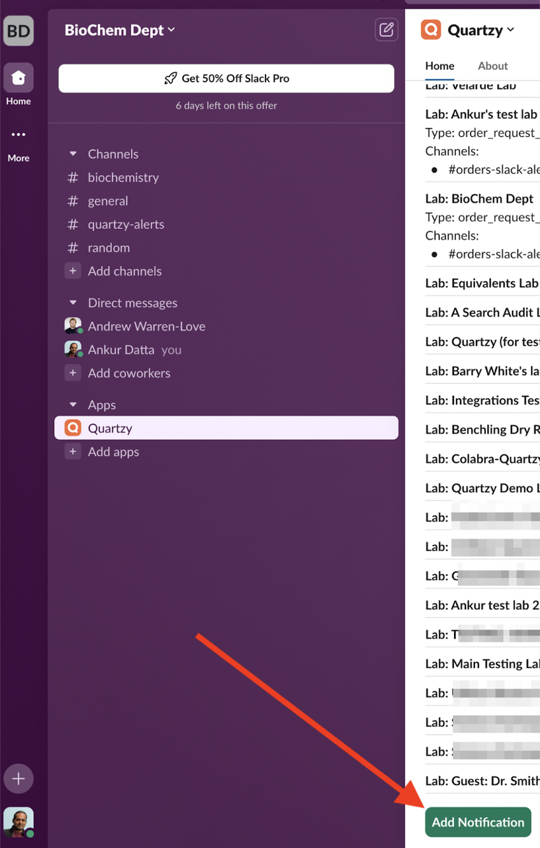Click 'Lab: A Search Audit' row
Screen dimensions: 540x848
point(482,313)
